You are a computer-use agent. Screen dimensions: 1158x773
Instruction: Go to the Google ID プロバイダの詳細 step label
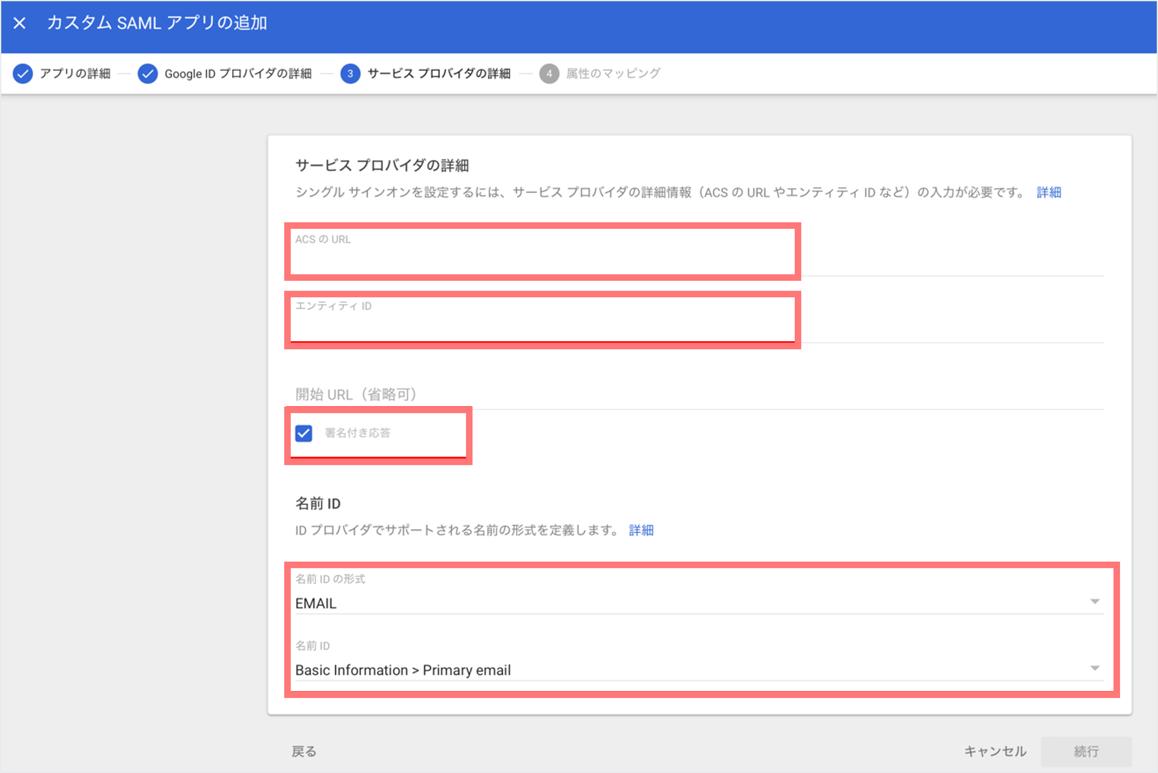[x=238, y=74]
